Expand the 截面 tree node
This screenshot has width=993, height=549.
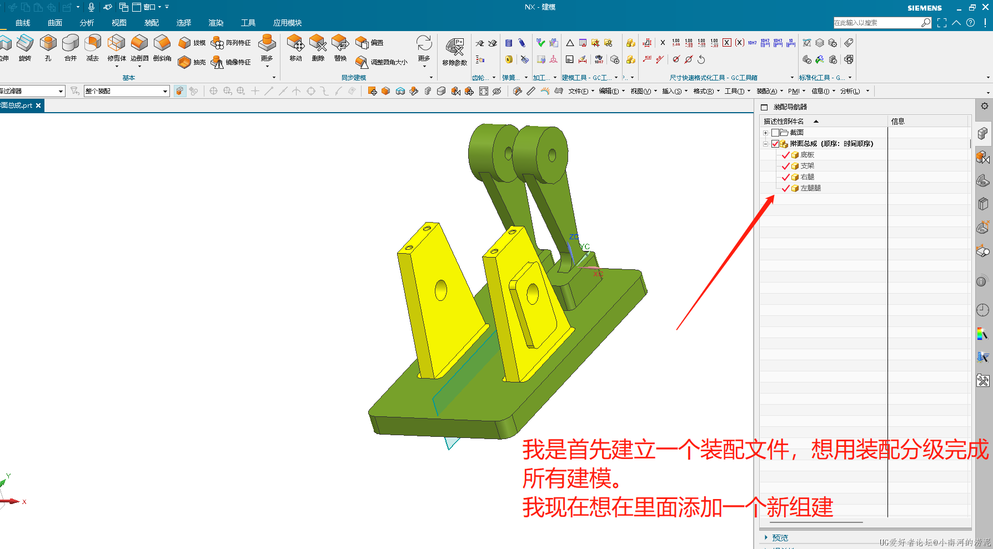coord(765,133)
